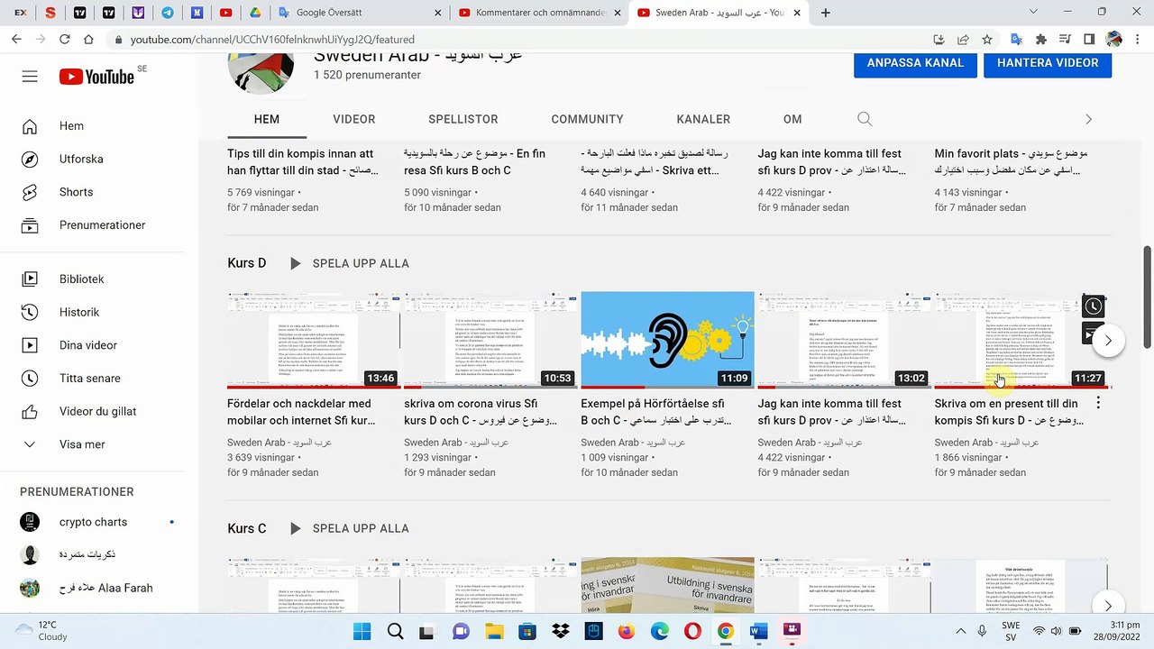Open the Chrome extensions puzzle icon
Viewport: 1154px width, 649px height.
(1041, 40)
